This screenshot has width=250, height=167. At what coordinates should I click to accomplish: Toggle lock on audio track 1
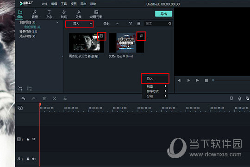click(28, 159)
